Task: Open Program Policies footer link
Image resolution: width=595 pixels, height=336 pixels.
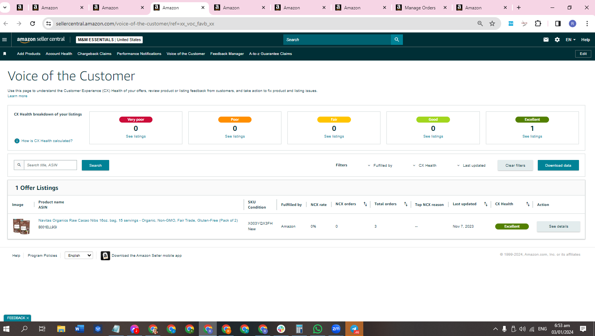Action: 42,256
